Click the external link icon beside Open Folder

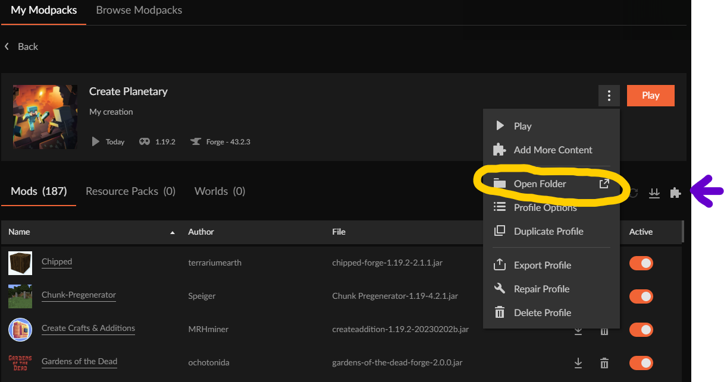click(604, 184)
